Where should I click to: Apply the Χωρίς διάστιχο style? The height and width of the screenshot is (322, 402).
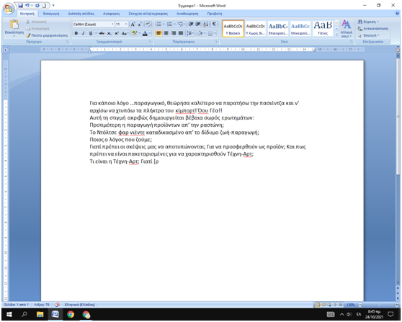point(255,29)
